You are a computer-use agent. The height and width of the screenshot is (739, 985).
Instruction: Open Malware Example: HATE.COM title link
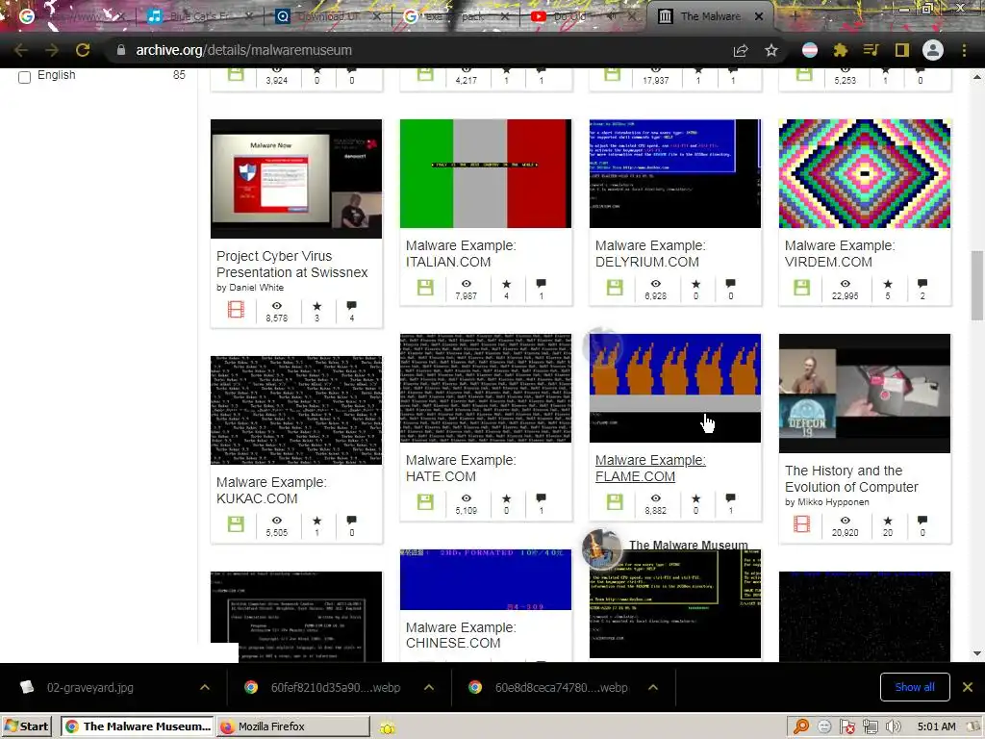(x=461, y=469)
